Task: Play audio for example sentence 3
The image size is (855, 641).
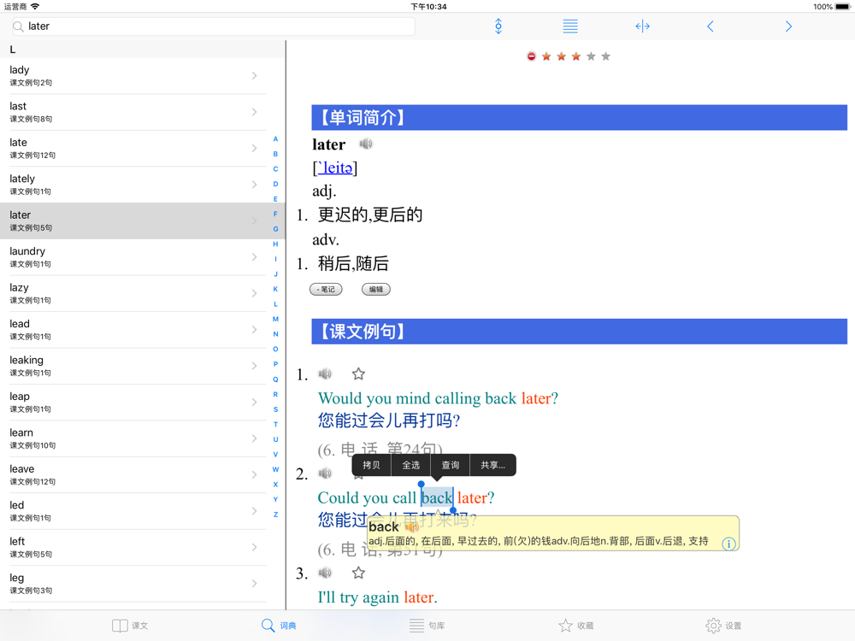Action: click(325, 573)
